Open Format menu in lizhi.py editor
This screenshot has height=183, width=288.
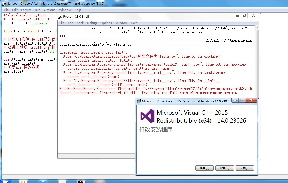tap(26, 10)
